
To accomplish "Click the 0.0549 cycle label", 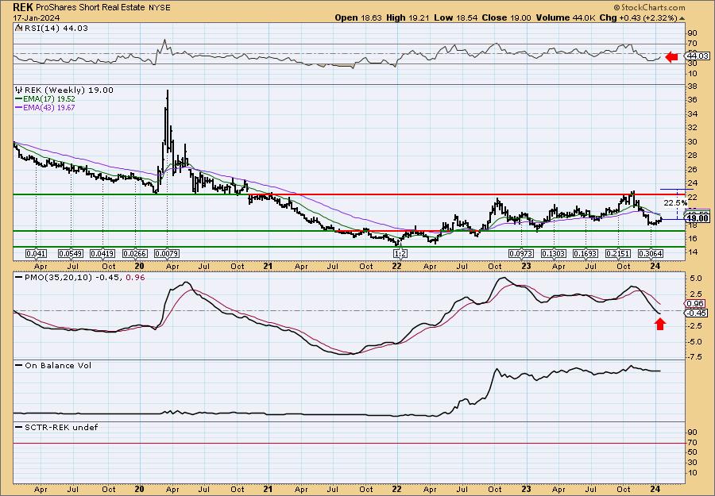I will point(71,254).
